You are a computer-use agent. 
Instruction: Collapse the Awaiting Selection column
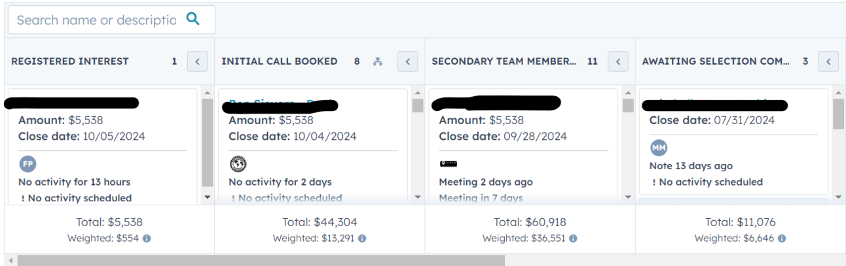(828, 61)
